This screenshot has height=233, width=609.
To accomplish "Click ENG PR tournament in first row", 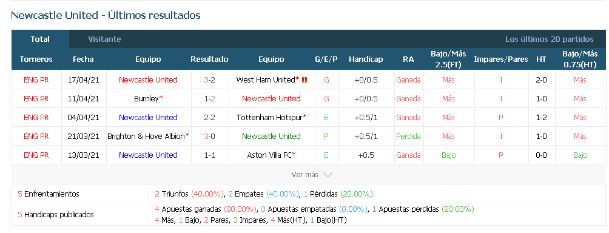I will [36, 80].
